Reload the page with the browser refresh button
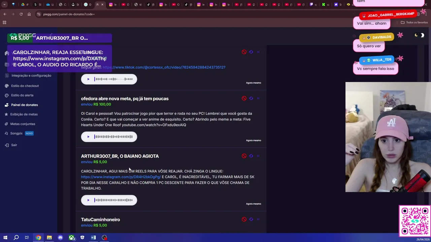The width and height of the screenshot is (431, 242). click(x=21, y=14)
